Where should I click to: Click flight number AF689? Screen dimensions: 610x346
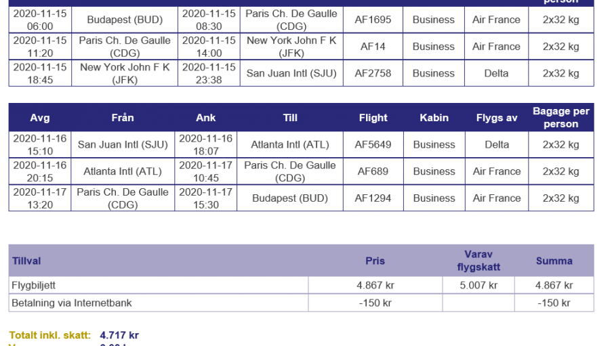373,171
